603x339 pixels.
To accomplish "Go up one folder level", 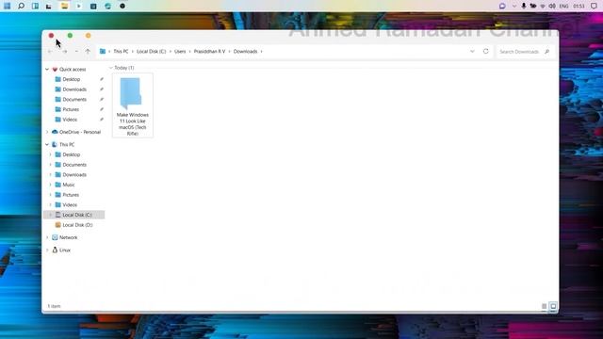I will [x=88, y=51].
